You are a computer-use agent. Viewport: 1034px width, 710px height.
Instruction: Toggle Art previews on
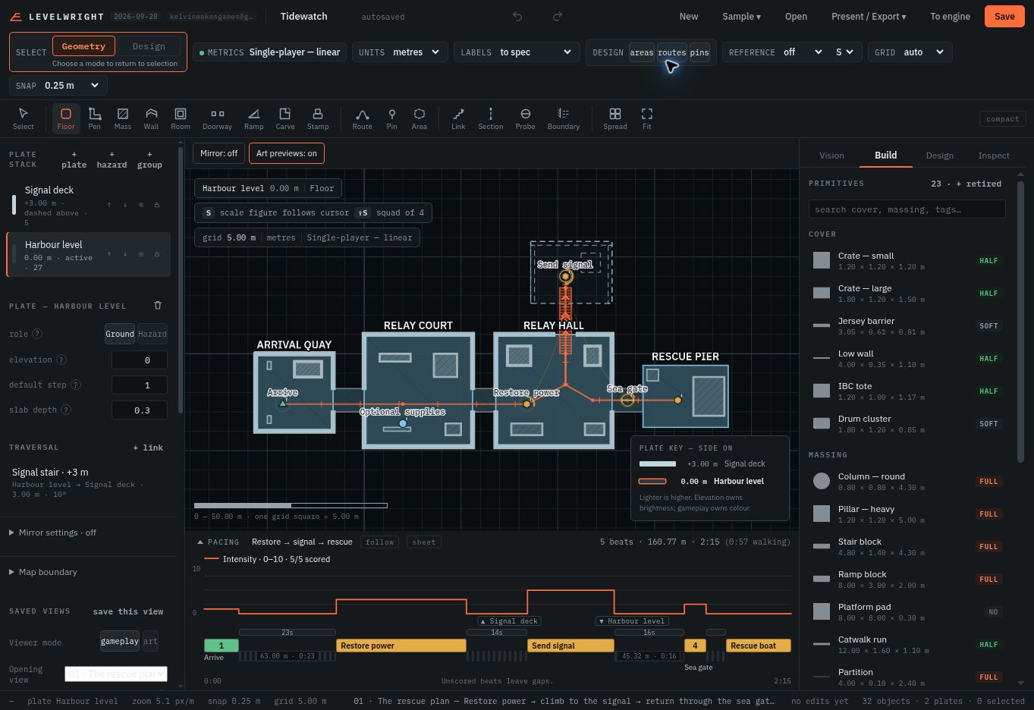[287, 153]
